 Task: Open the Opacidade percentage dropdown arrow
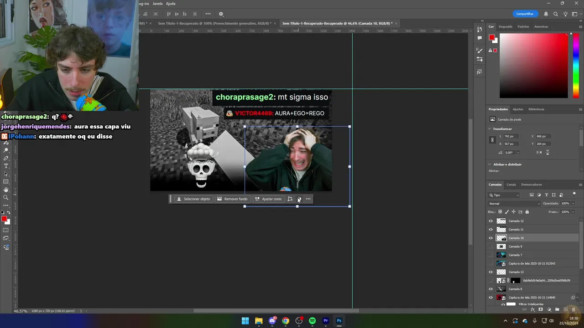coord(573,204)
